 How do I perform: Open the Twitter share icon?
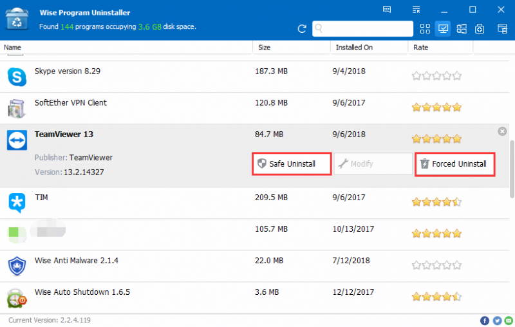[x=497, y=321]
